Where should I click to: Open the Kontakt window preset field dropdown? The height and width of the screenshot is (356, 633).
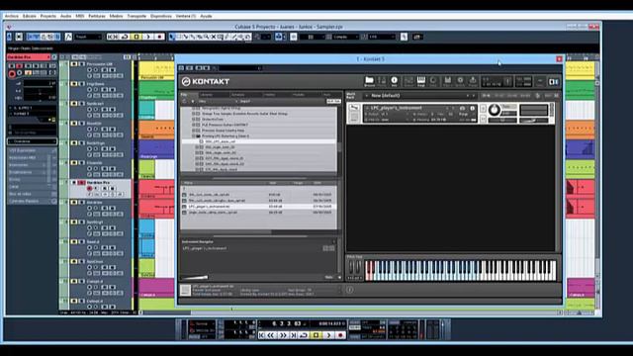coord(239,68)
